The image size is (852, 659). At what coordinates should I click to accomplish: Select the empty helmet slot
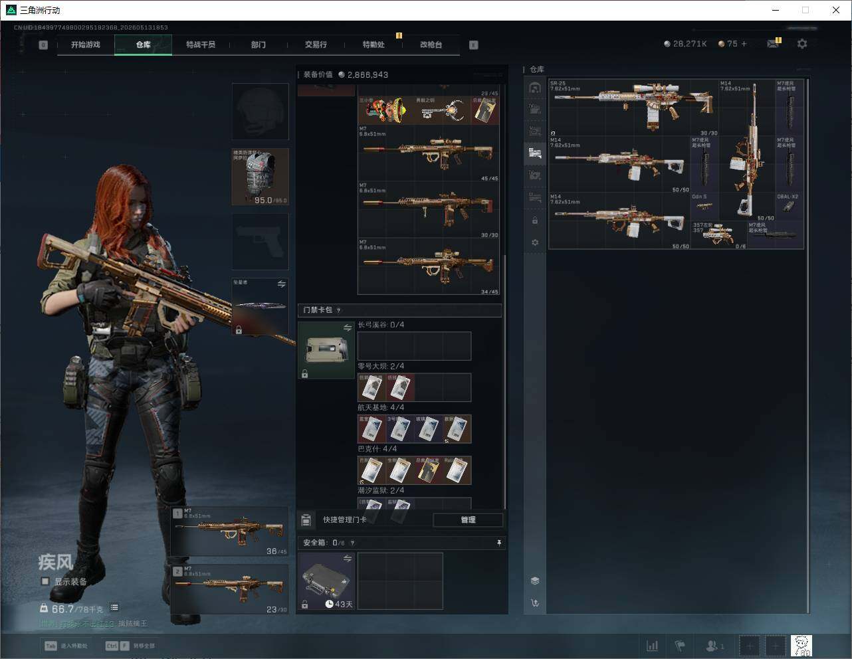pos(260,111)
